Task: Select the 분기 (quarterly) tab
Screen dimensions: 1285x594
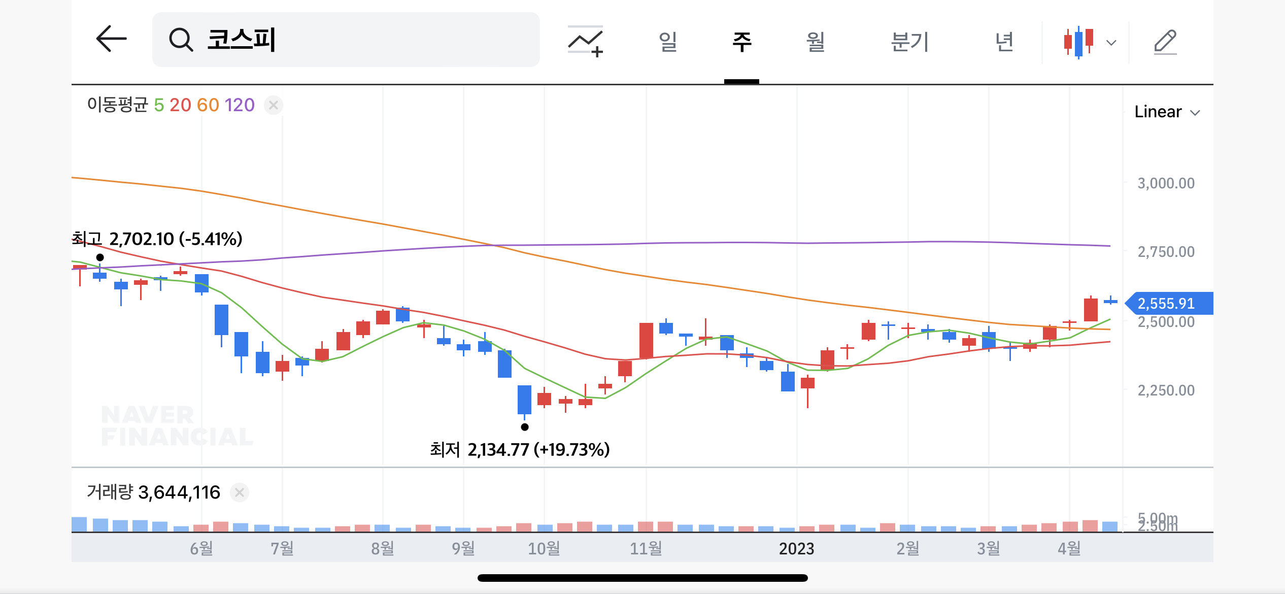Action: [x=910, y=42]
